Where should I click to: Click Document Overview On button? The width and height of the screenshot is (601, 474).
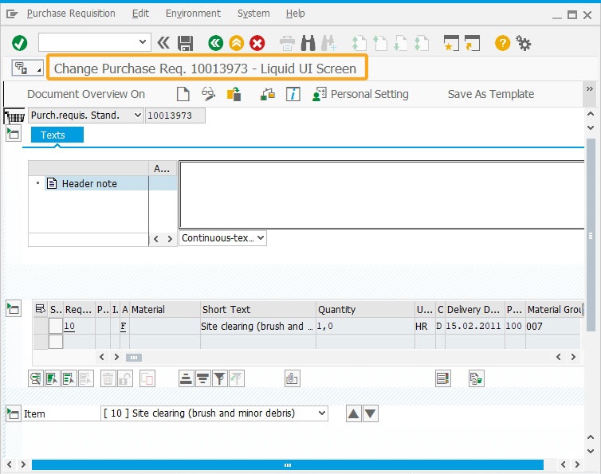[x=86, y=94]
